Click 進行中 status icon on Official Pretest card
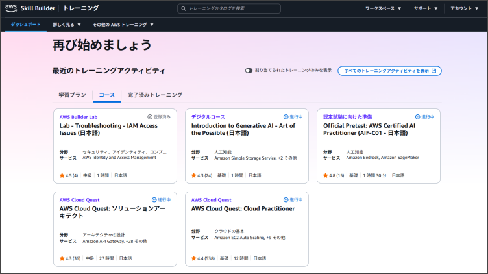Screen dimensions: 488x274 (x=417, y=117)
